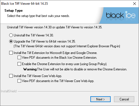Click the 'Select the setup type' subtitle text

point(38,16)
